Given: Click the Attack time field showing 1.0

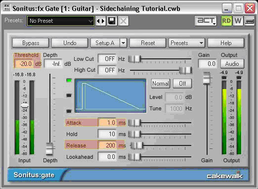Looking at the screenshot, I should 107,123.
